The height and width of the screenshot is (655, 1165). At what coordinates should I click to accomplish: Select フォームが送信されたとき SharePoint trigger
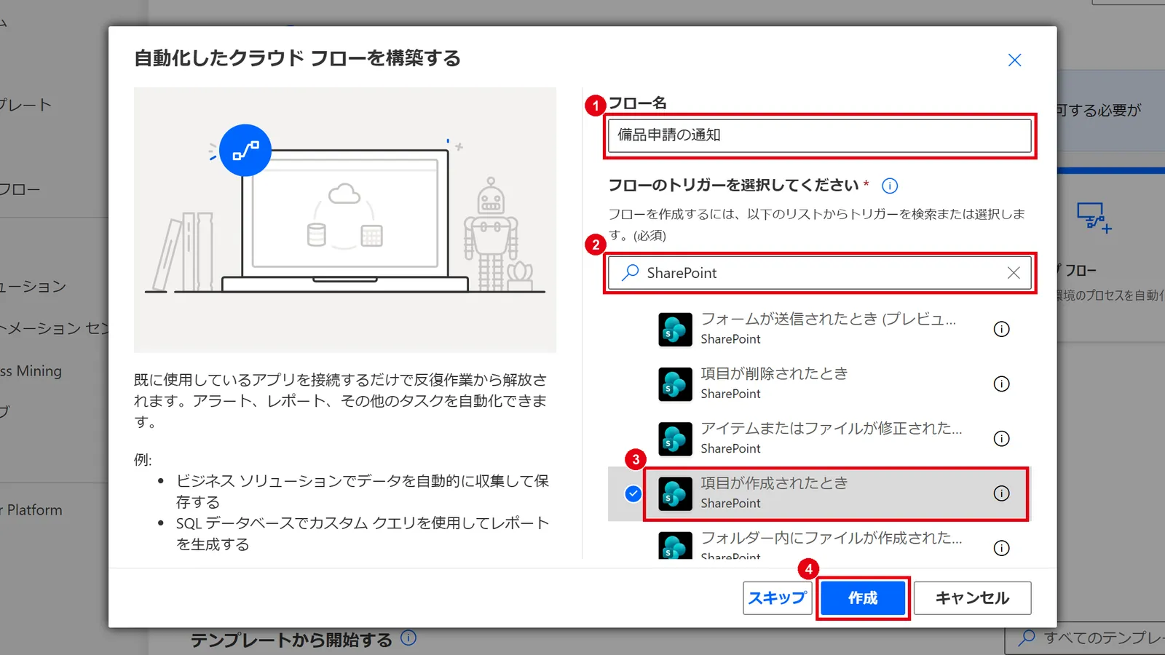pos(819,329)
